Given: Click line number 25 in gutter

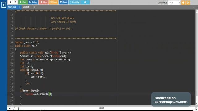Looking at the screenshot, I should [x=11, y=94].
